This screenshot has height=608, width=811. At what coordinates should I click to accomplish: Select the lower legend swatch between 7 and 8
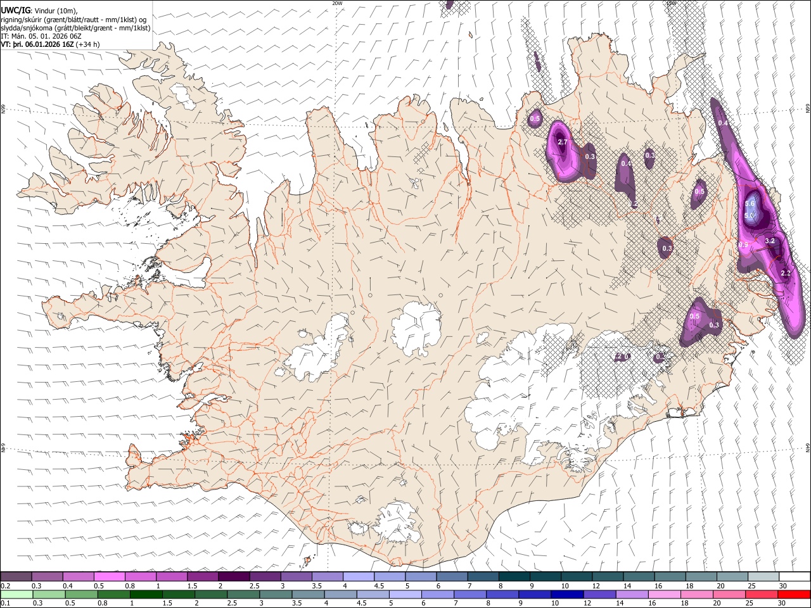pos(470,594)
